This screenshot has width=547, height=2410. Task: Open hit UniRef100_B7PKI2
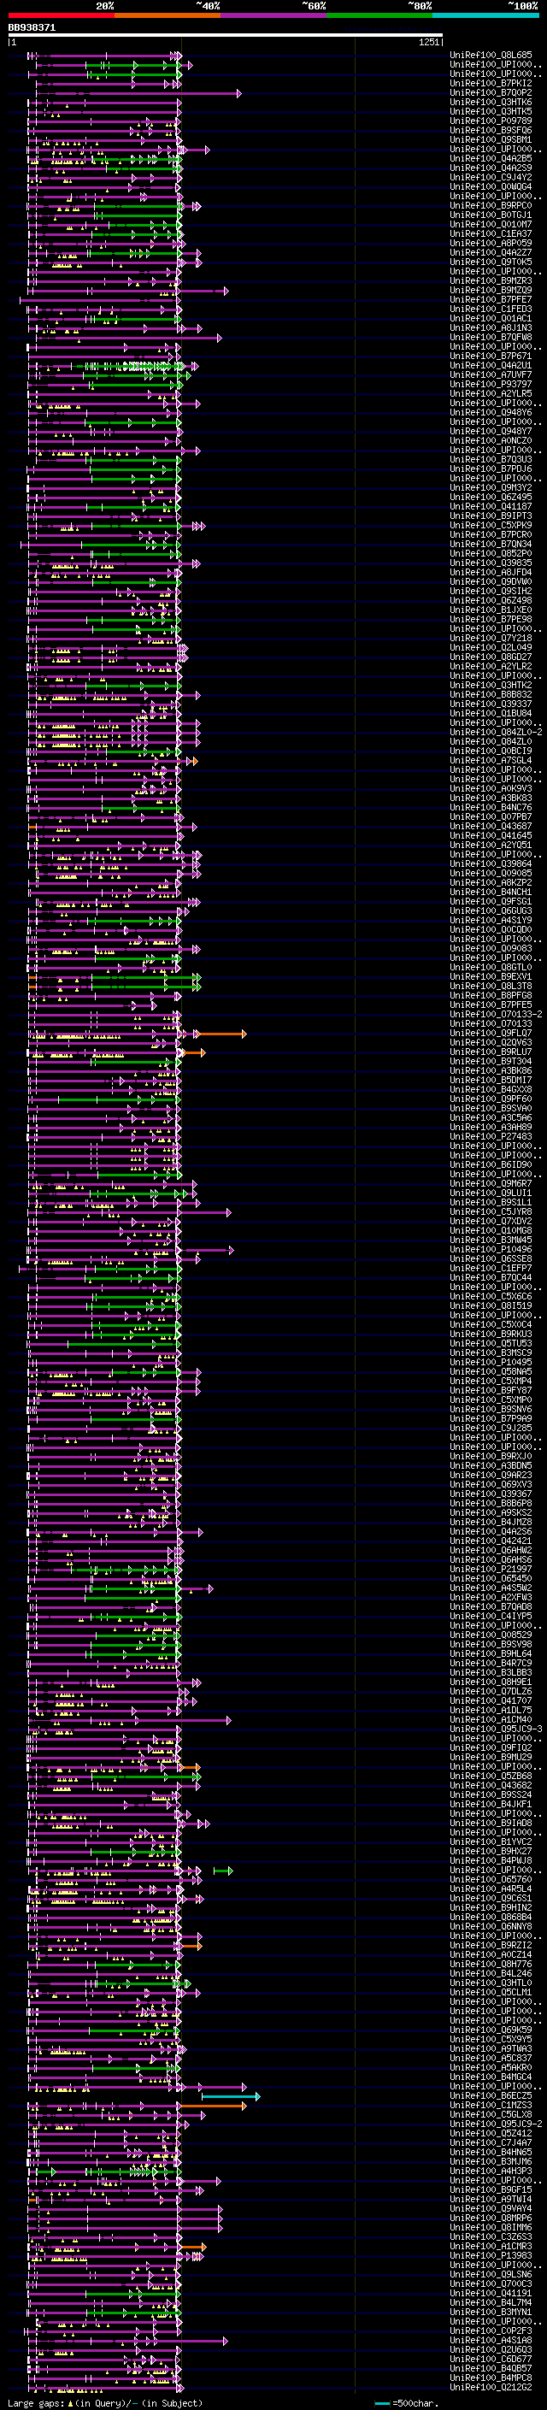pos(491,83)
